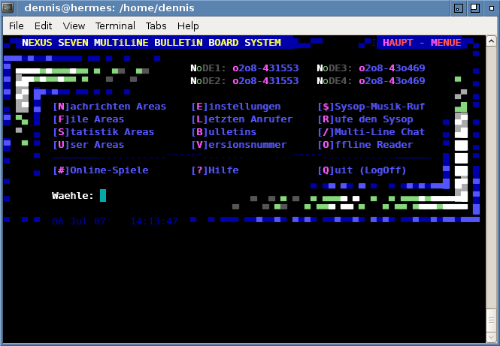Click the [/]Multi-Line Chat option

371,132
